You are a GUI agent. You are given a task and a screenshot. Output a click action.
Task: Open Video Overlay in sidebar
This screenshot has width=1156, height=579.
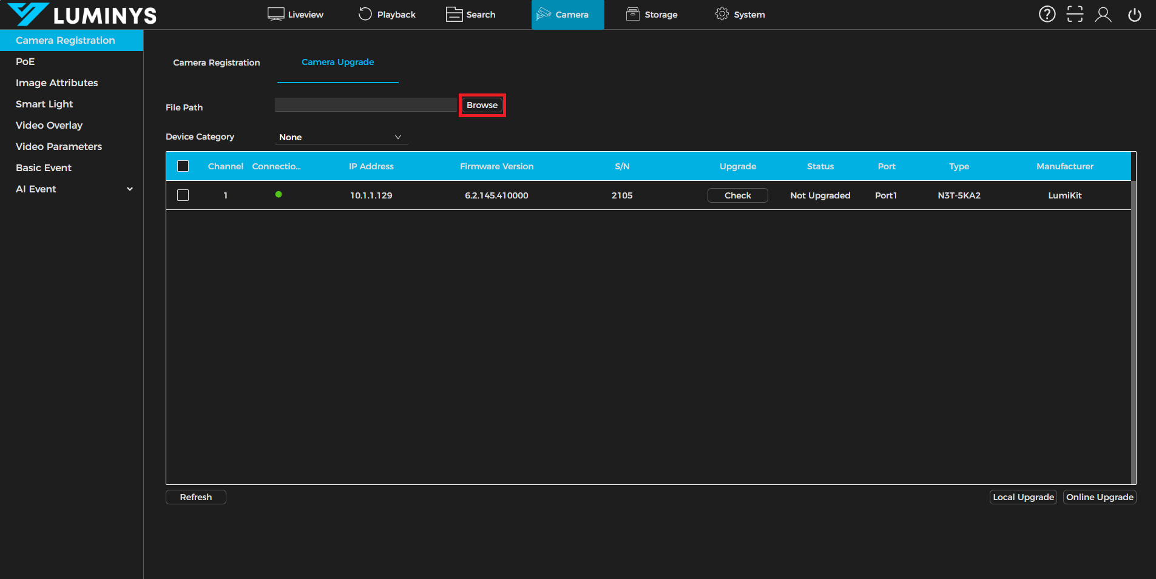(49, 126)
